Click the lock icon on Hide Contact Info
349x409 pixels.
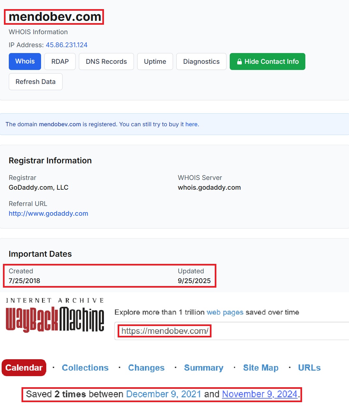pyautogui.click(x=239, y=61)
